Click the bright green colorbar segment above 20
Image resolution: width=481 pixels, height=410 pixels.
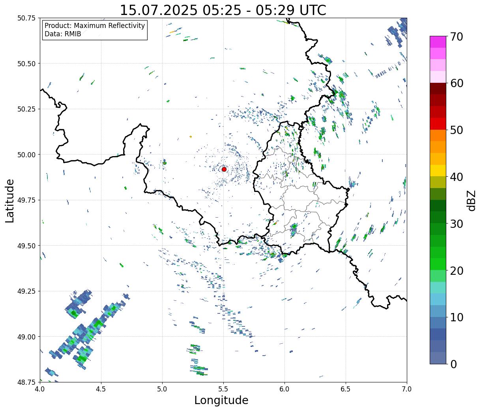pyautogui.click(x=438, y=264)
